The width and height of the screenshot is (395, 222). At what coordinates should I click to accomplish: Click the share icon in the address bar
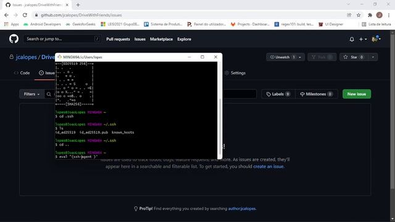[x=349, y=15]
